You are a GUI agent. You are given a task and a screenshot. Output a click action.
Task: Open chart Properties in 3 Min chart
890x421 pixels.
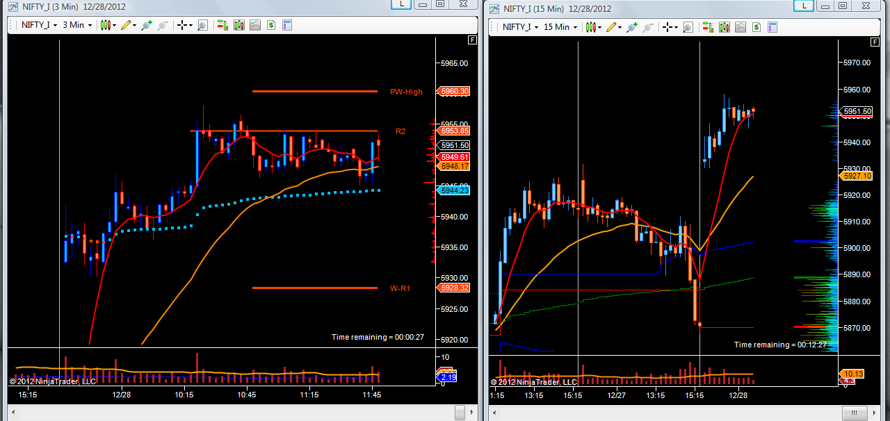[286, 25]
